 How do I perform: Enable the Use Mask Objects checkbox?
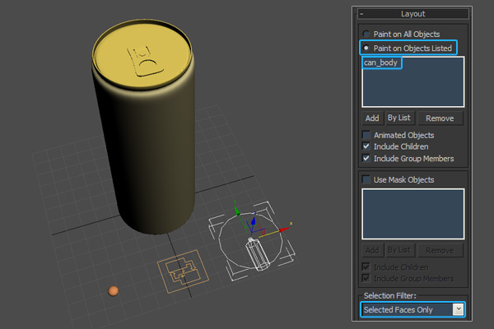(366, 179)
